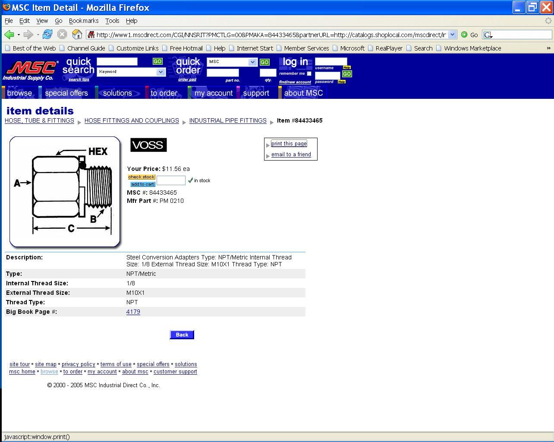Screen dimensions: 554x442
Task: Click the Forward arrow icon
Action: pos(28,35)
